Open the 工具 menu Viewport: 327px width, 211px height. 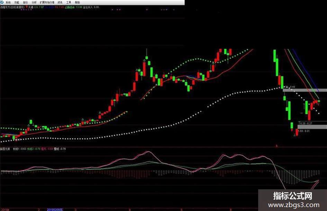69,2
